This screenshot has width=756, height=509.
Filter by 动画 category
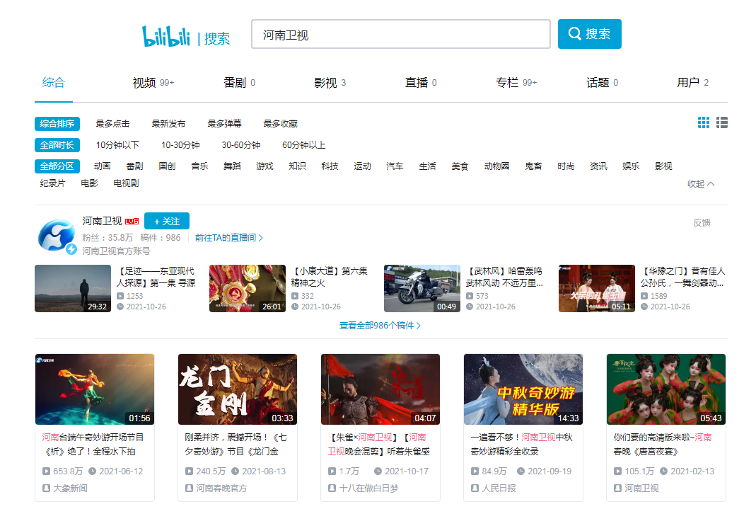[102, 166]
